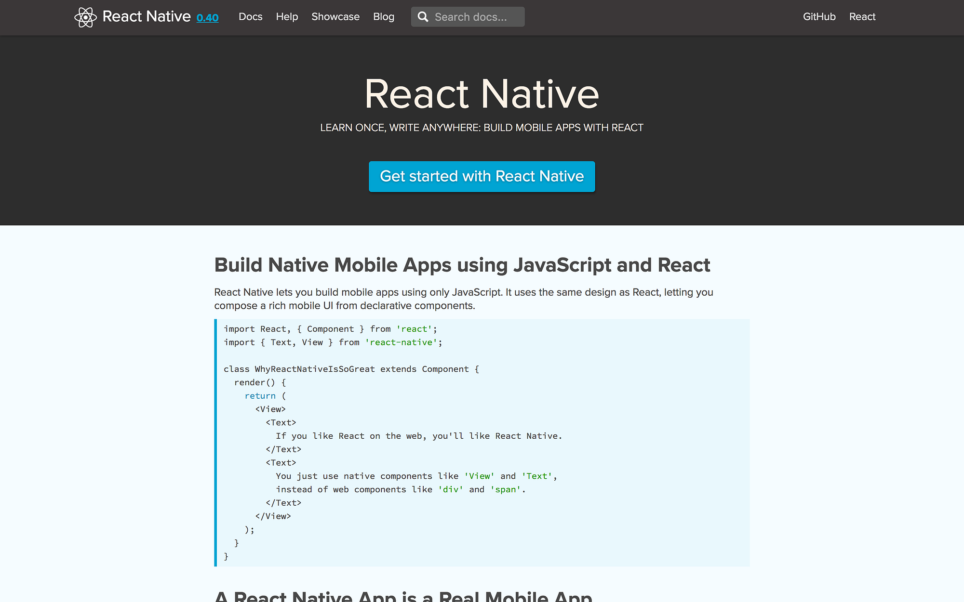Click the class WhyReactNativeIsSoGreat line
This screenshot has width=964, height=602.
(x=351, y=369)
